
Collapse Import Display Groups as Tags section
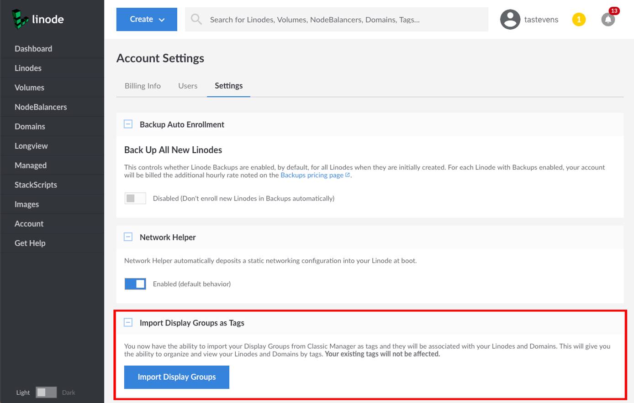coord(128,323)
